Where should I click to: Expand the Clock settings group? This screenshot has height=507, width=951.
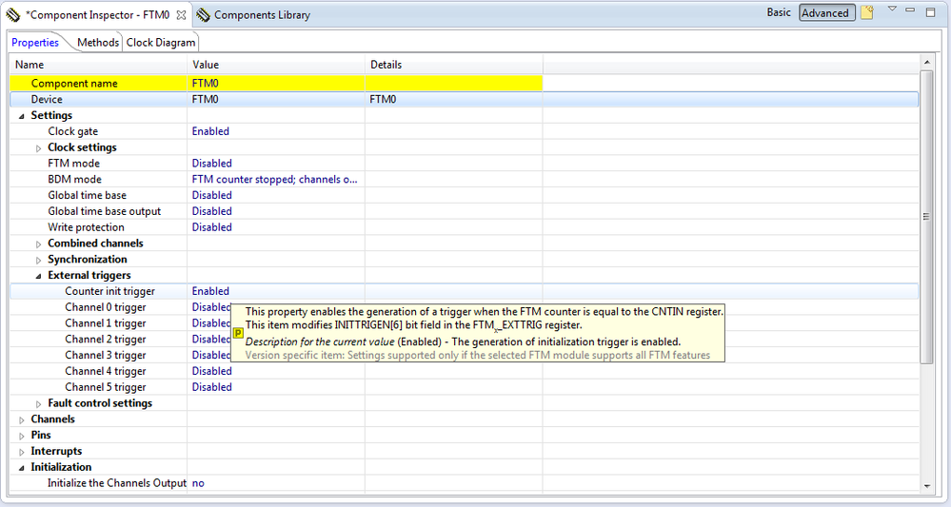click(x=39, y=148)
